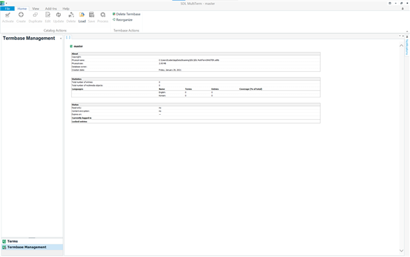Click the About section header

coord(196,54)
